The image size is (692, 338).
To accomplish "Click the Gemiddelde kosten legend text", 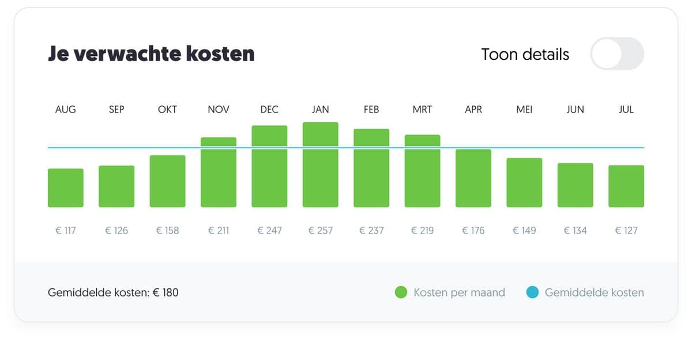I will point(594,292).
